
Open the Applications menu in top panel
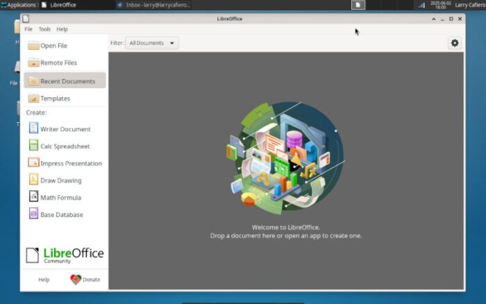point(19,5)
